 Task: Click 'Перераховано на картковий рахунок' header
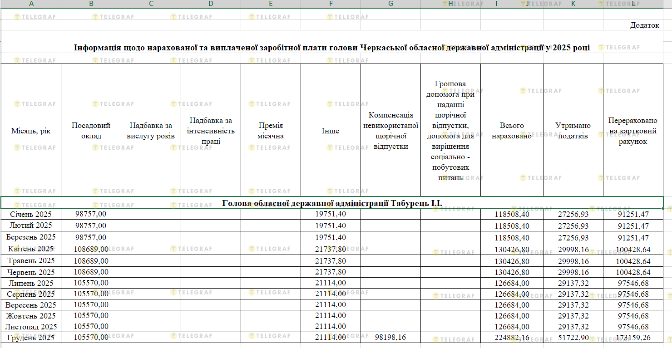(x=633, y=131)
